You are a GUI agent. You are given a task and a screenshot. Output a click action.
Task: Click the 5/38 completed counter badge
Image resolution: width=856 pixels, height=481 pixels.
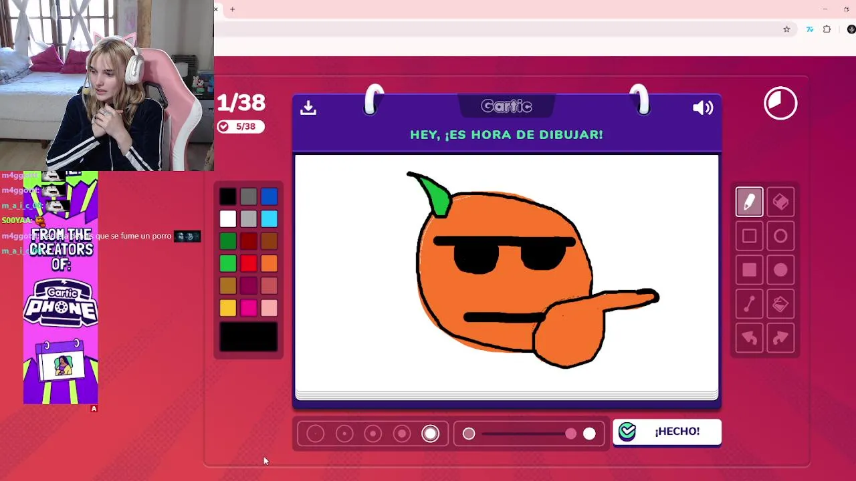(240, 126)
